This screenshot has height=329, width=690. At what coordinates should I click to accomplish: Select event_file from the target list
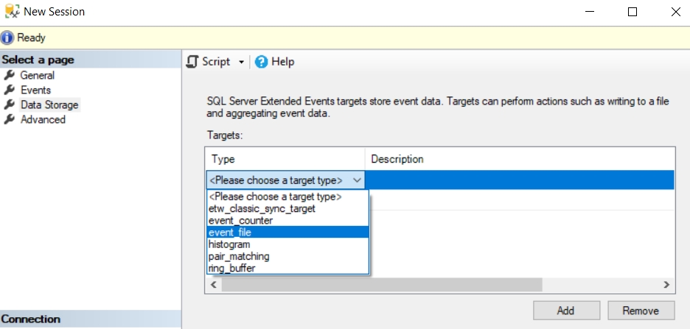(230, 233)
